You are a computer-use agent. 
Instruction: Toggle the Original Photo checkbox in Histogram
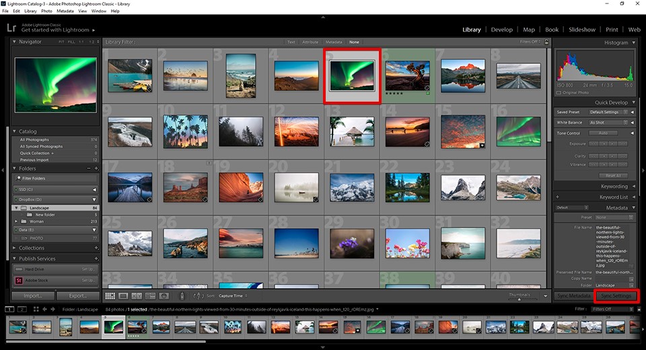559,93
